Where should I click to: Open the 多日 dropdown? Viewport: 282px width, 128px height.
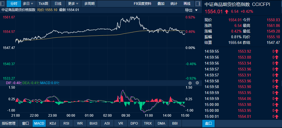pos(28,4)
